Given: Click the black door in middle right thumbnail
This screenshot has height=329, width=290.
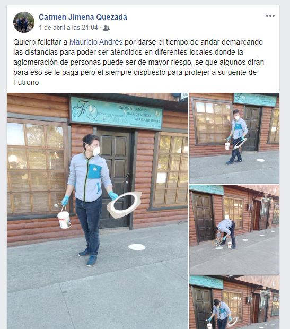Looking at the screenshot, I should coord(203,218).
